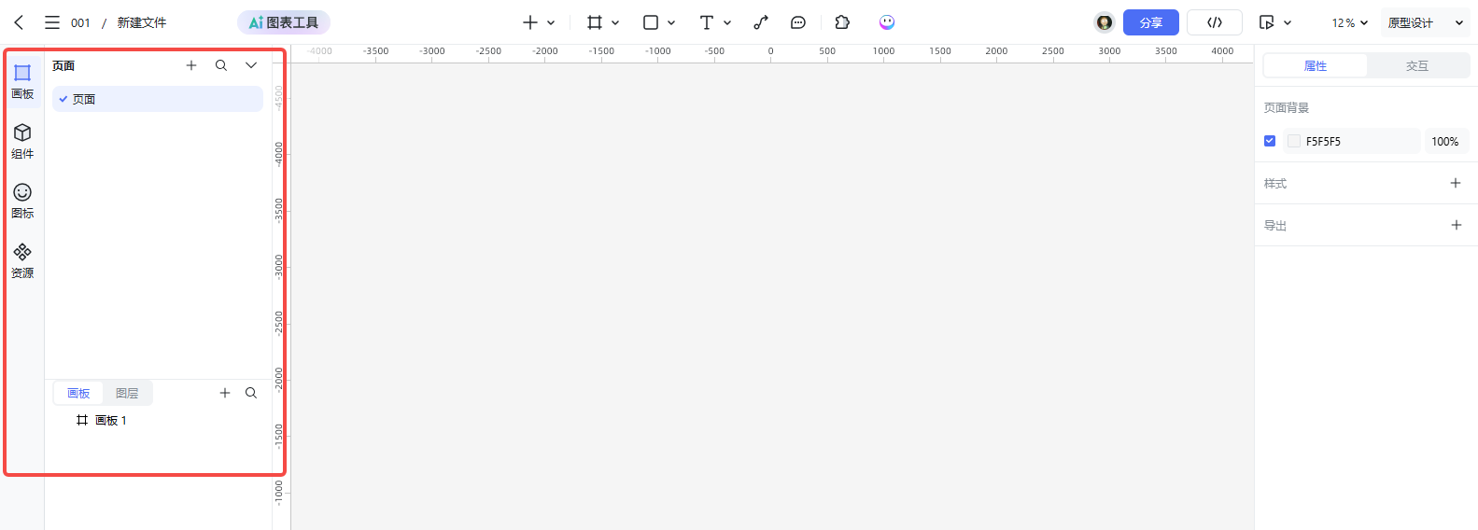Click the plus insert tool in toolbar
Screen dimensions: 1478x530
click(x=530, y=22)
